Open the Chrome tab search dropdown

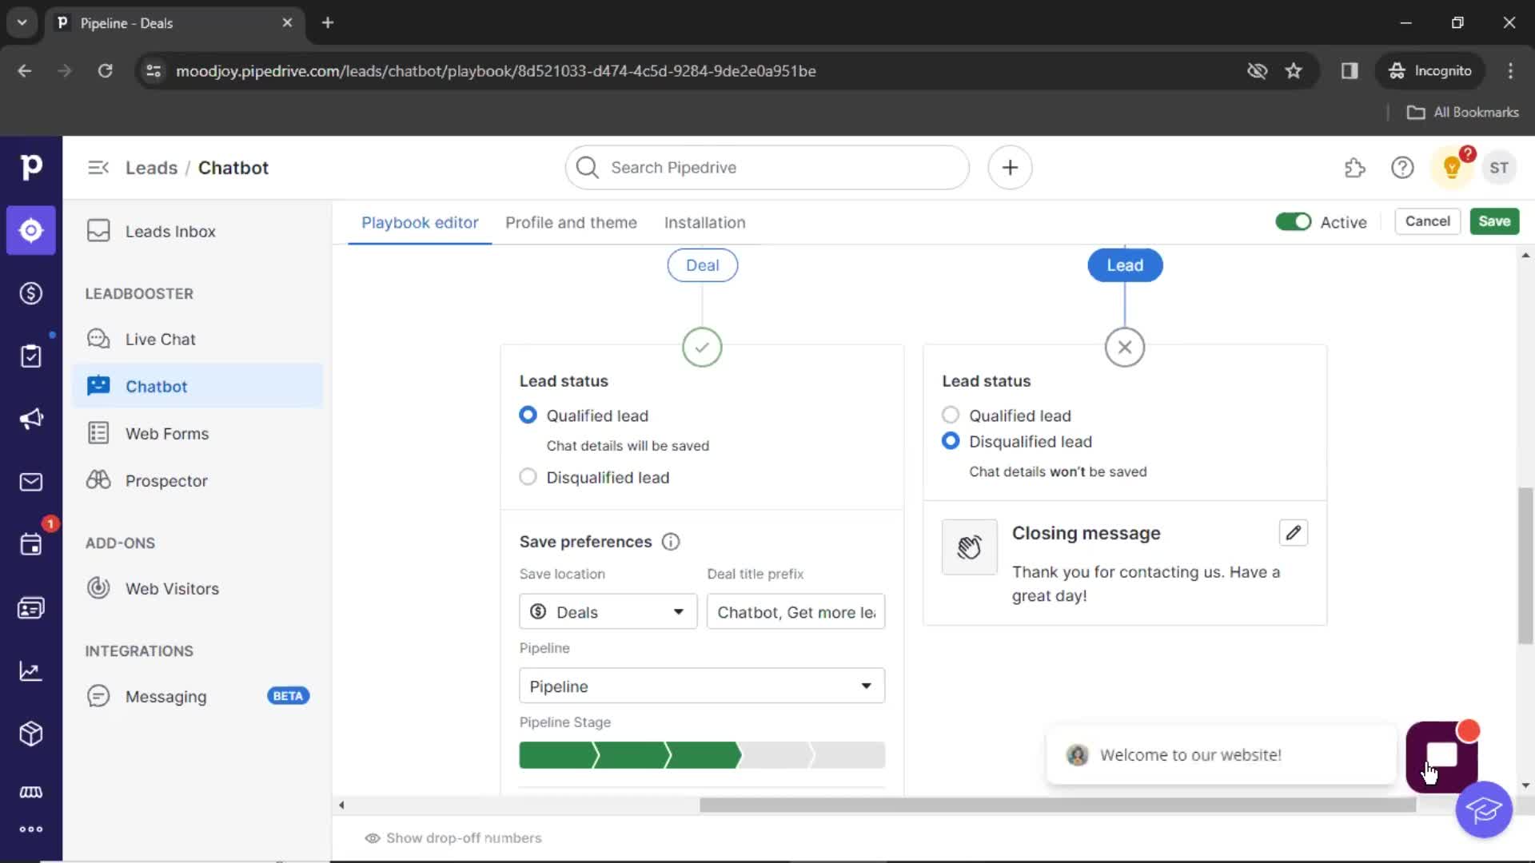pos(22,22)
